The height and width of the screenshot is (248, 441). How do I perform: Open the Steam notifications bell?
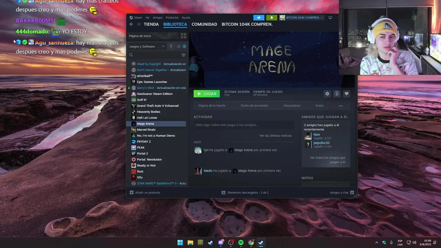[271, 18]
